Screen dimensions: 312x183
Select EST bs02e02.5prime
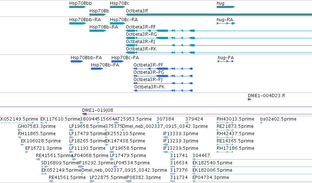[261, 123]
